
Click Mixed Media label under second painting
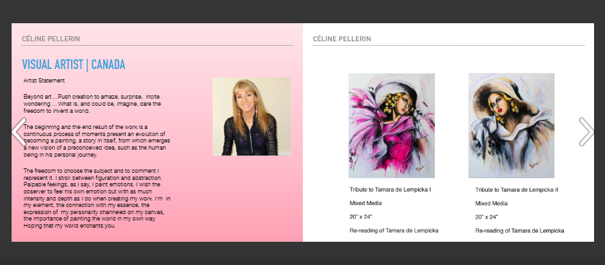(491, 203)
